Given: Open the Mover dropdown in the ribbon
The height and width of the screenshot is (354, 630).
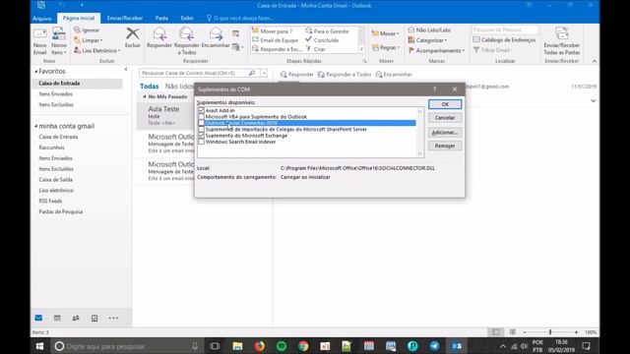Looking at the screenshot, I should click(385, 33).
